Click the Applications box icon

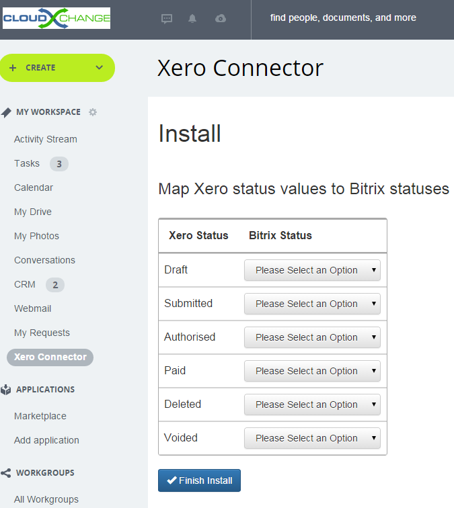click(x=6, y=390)
